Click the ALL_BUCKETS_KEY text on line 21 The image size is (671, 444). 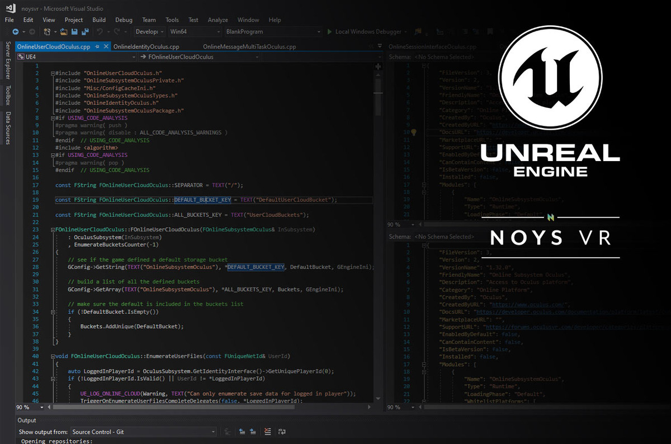tap(197, 215)
